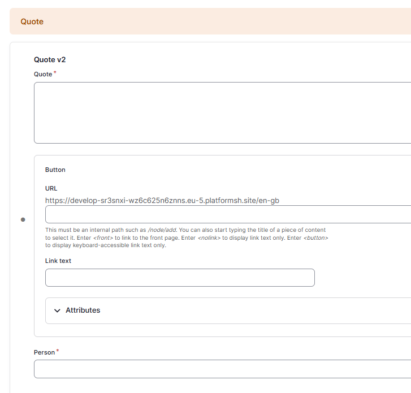Click the grey dot beside URL field
This screenshot has height=393, width=411.
click(23, 220)
